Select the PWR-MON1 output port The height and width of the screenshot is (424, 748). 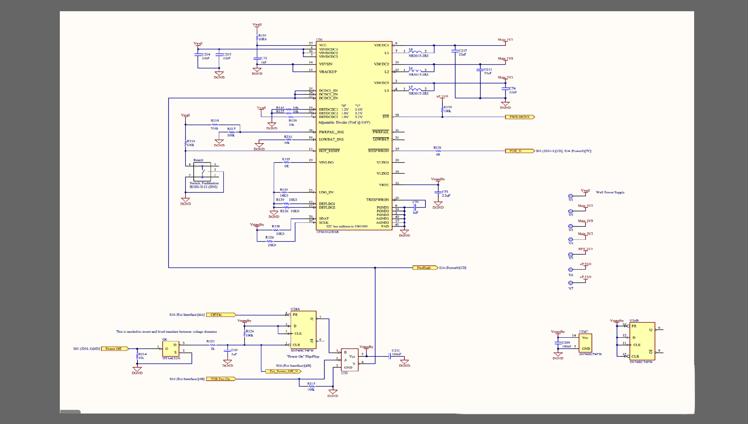tap(520, 117)
